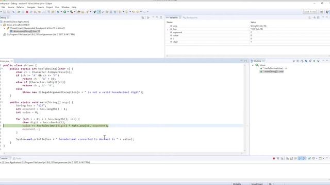Viewport: 330px width, 185px height.
Task: Click the Step Over icon in toolbar
Action: [x=39, y=12]
